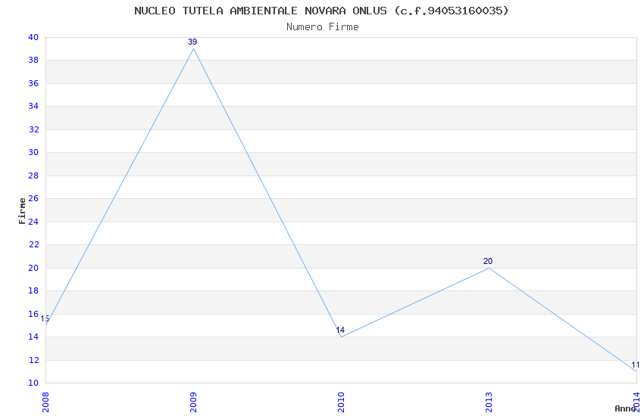Select the data point labeled 15

[46, 325]
